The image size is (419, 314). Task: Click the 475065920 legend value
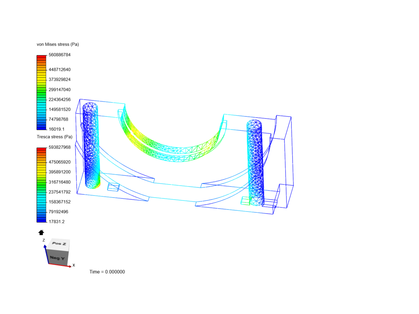[x=60, y=162]
